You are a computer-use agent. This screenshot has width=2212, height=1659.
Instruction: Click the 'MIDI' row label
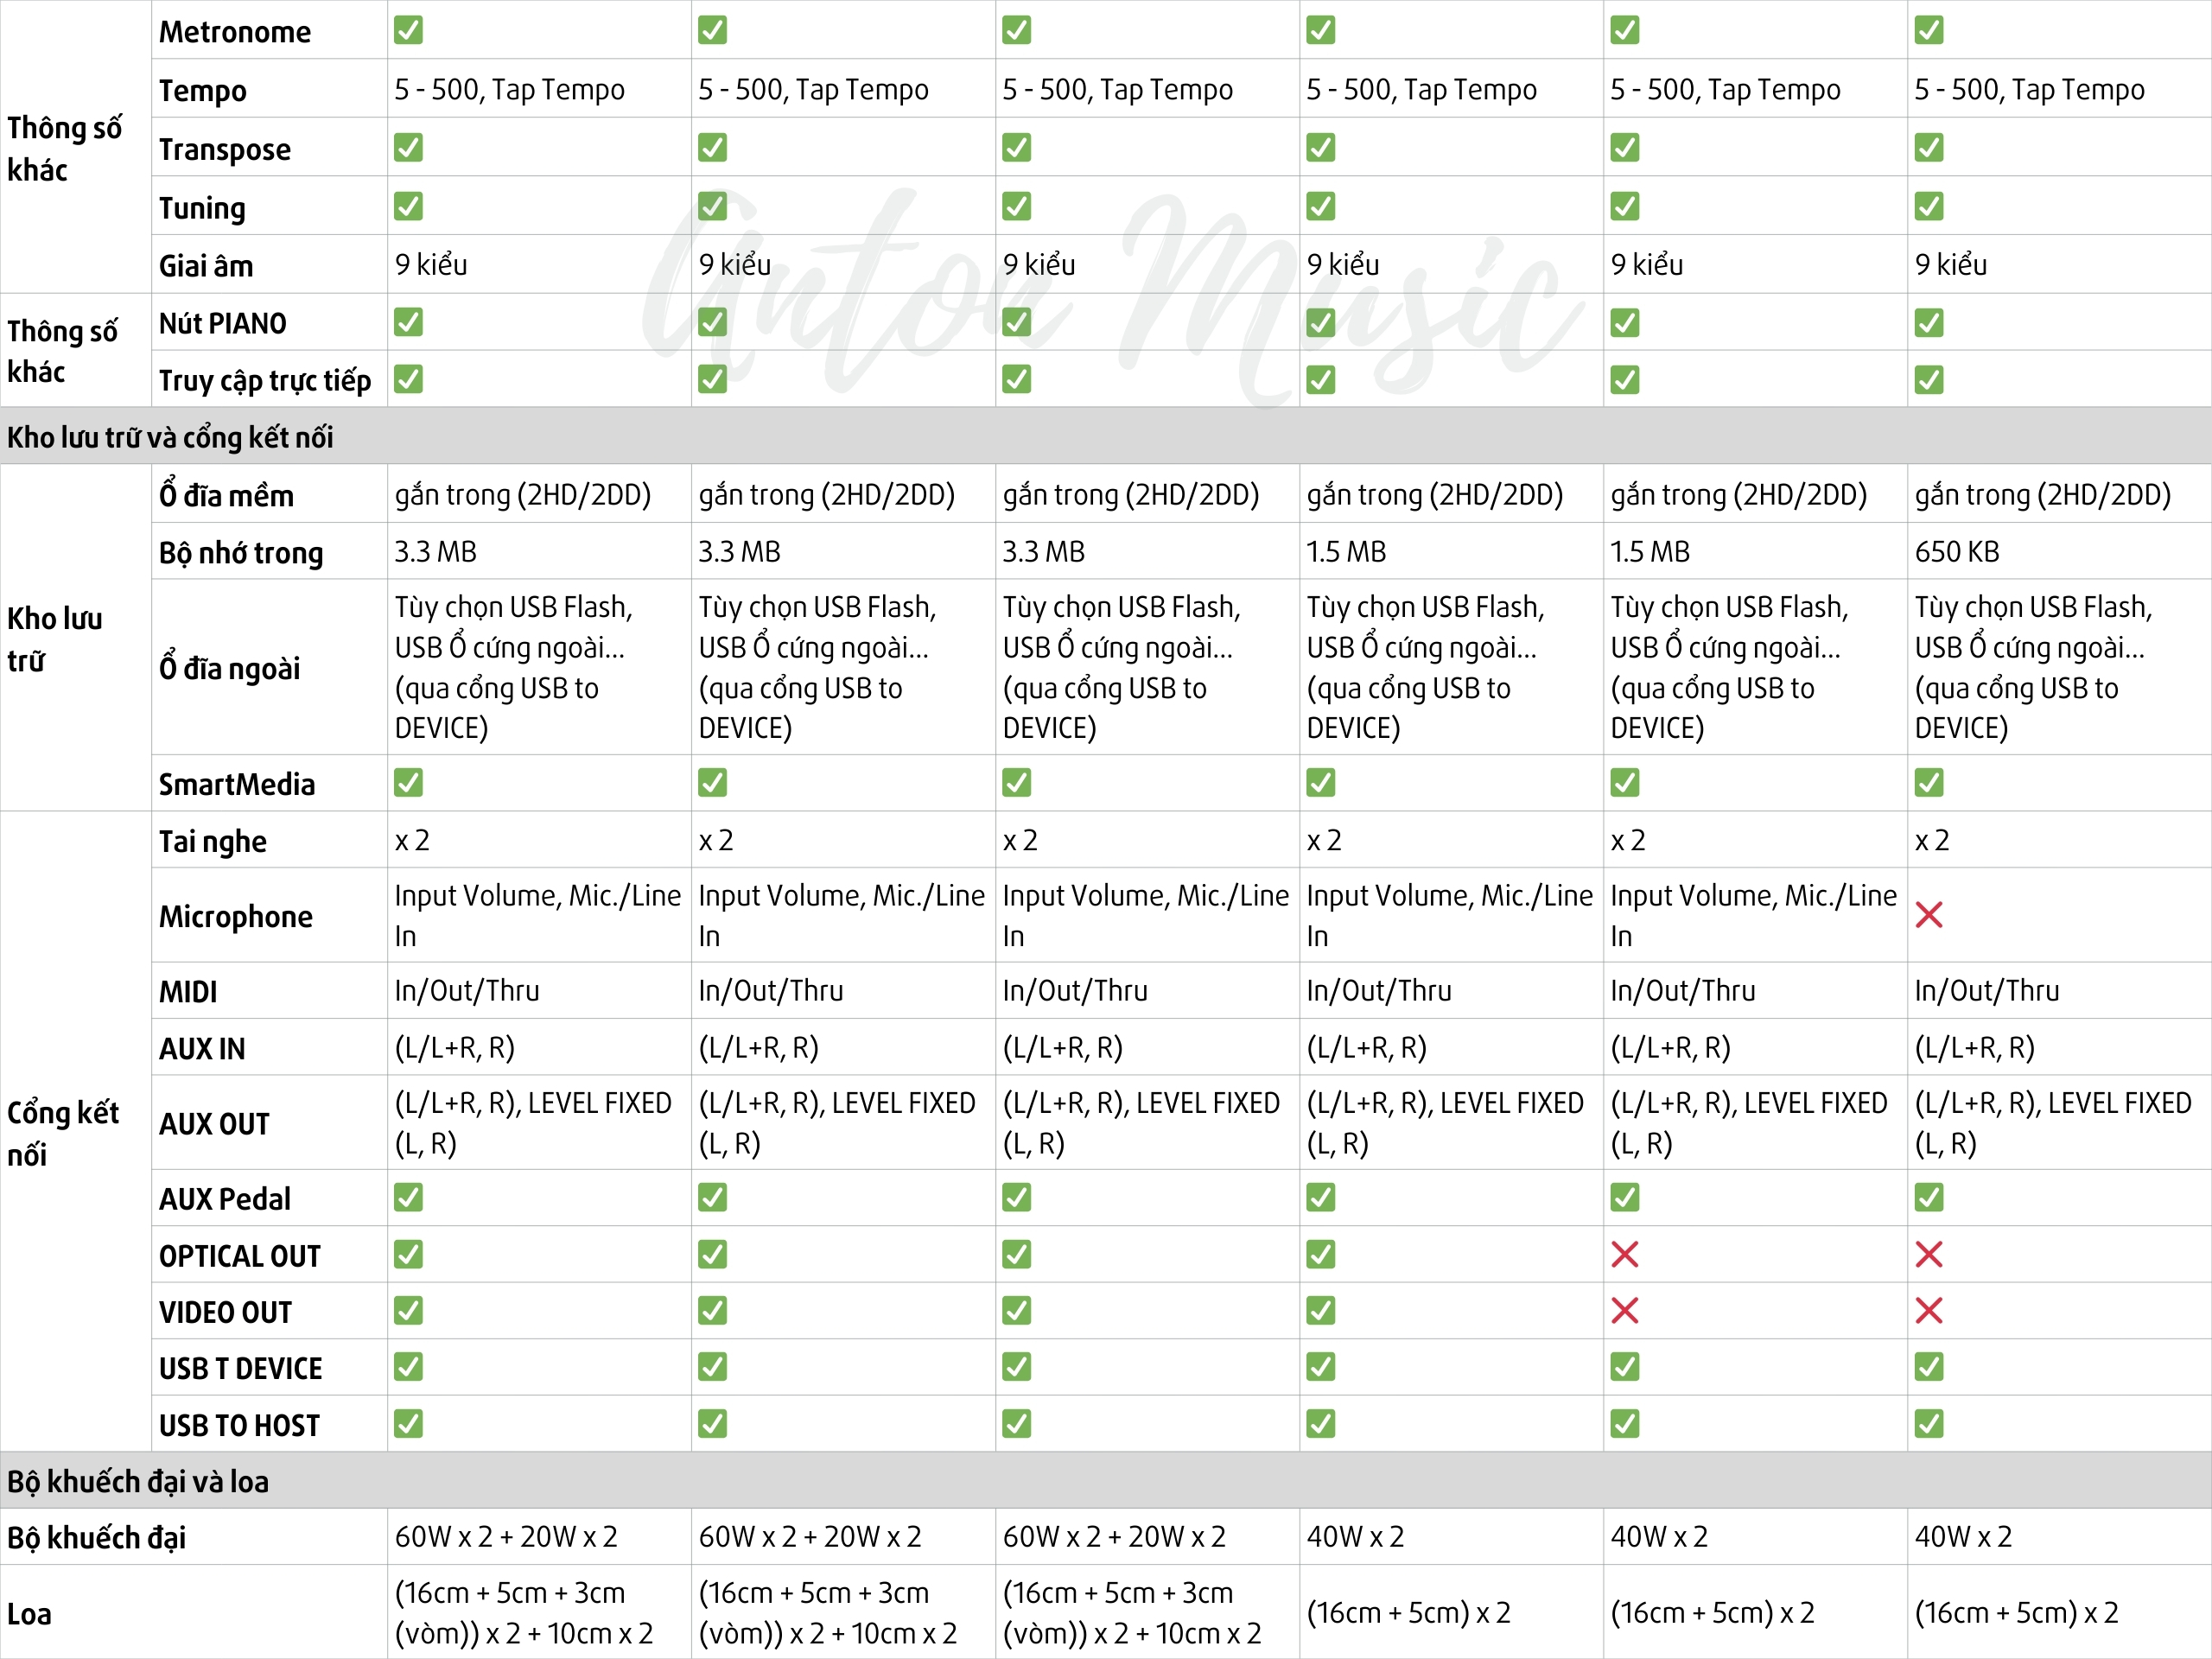(188, 991)
